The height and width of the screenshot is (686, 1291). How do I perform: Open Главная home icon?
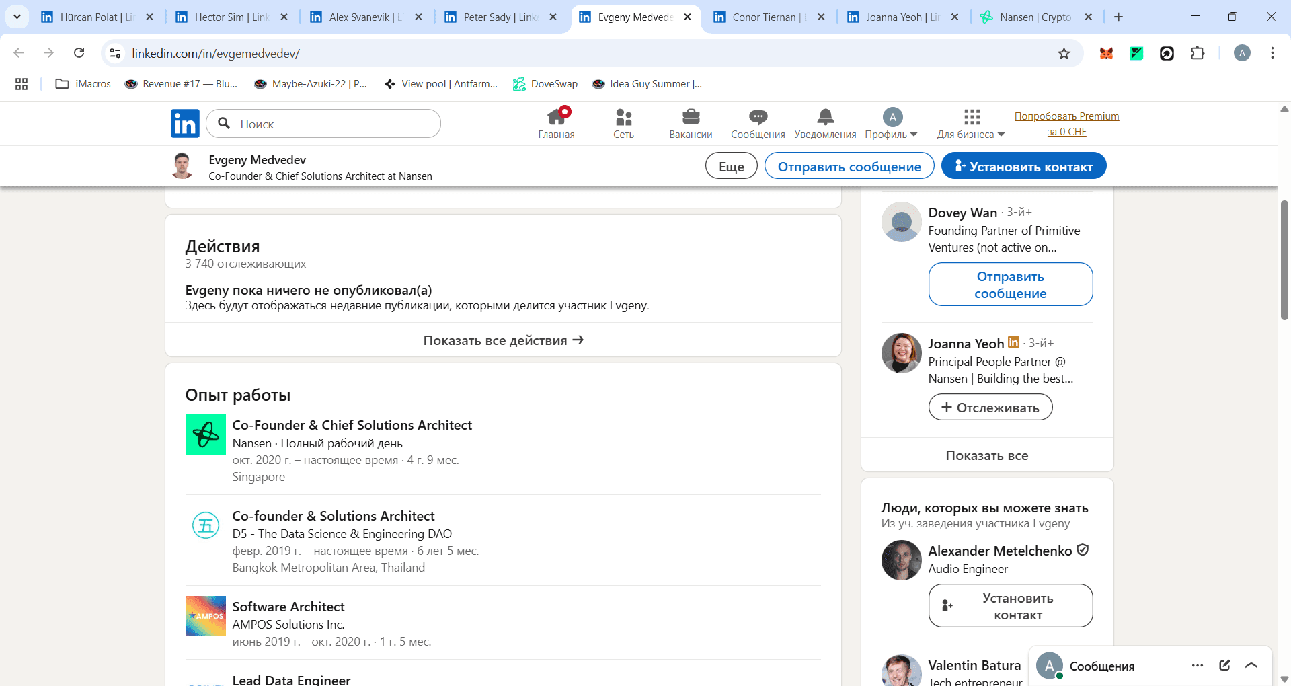click(556, 124)
